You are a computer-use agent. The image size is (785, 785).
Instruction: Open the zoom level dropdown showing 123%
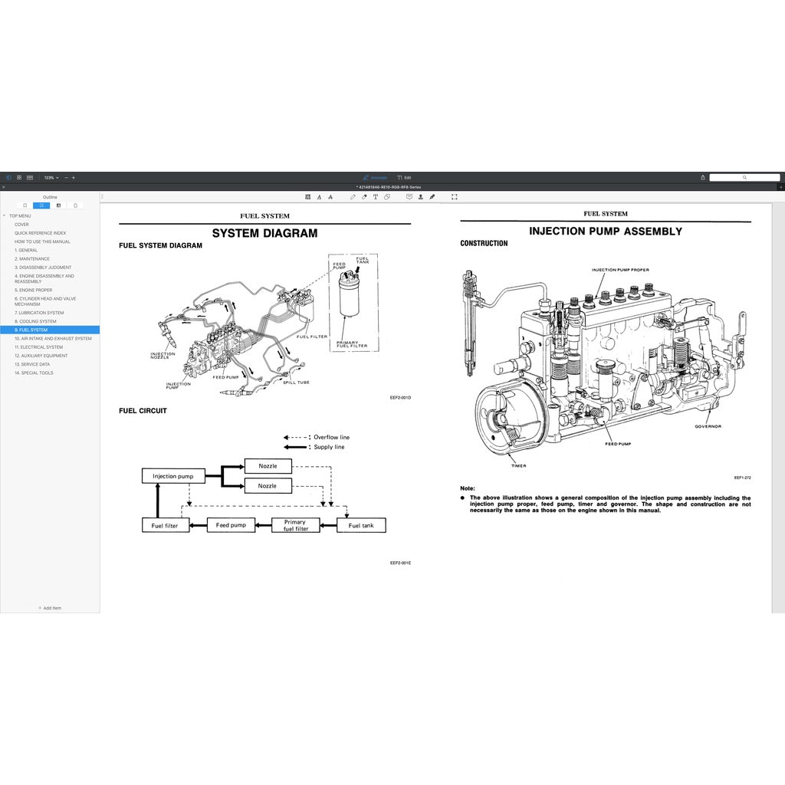(51, 177)
